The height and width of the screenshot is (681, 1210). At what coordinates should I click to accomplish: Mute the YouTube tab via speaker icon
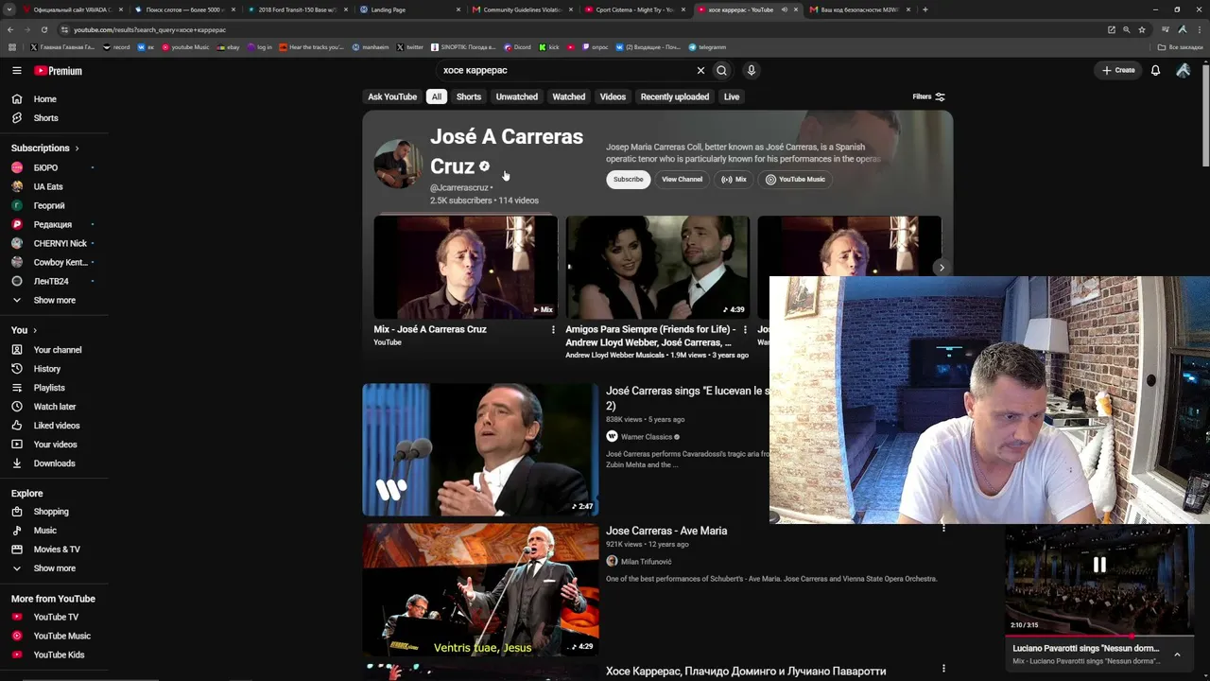coord(784,9)
